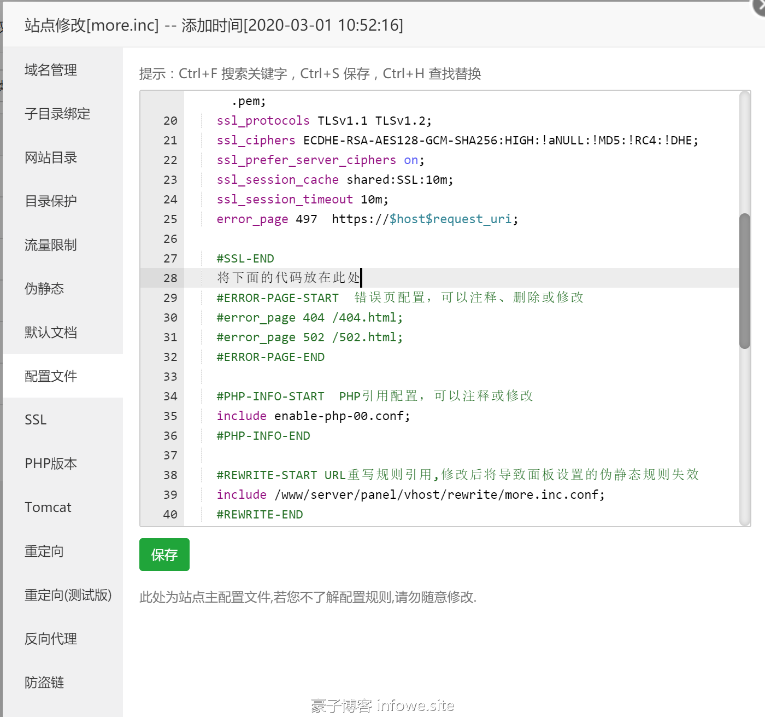Image resolution: width=765 pixels, height=717 pixels.
Task: Click the editor vertical scrollbar thumb
Action: pos(744,281)
